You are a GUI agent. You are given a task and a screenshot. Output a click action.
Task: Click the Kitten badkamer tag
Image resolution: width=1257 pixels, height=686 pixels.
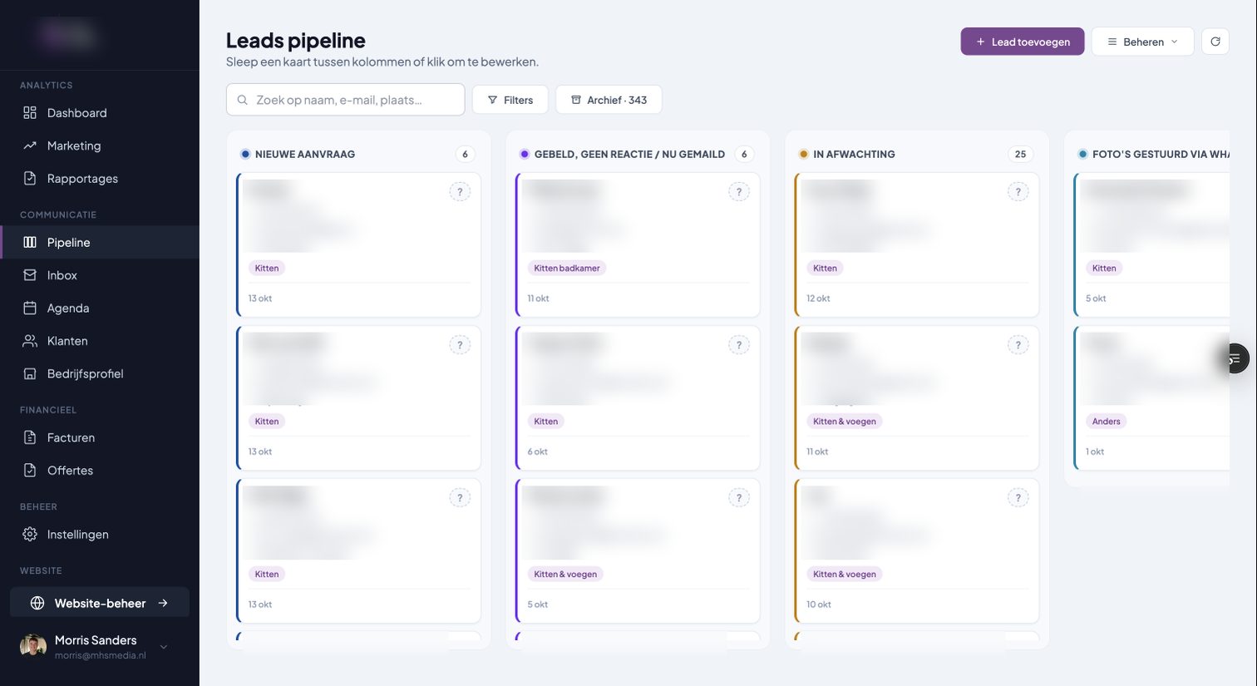(567, 269)
